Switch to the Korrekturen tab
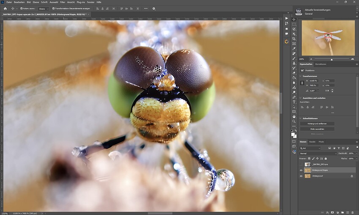 pyautogui.click(x=321, y=64)
